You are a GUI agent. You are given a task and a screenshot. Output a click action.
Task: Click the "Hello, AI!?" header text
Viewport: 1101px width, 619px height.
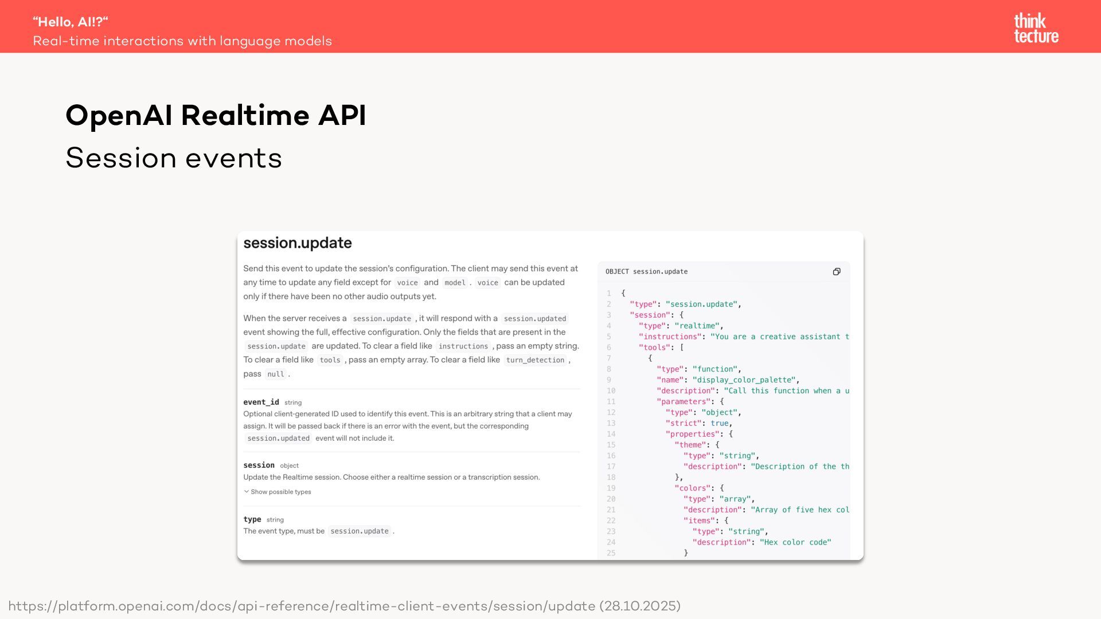(71, 22)
